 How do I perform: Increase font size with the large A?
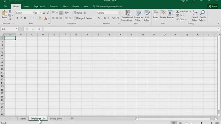coord(44,13)
